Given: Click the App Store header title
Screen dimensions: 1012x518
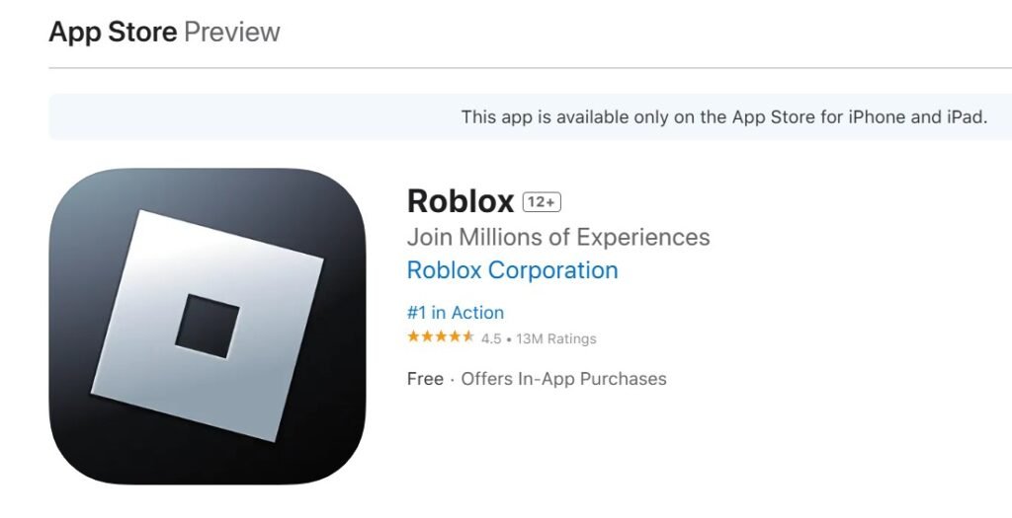Looking at the screenshot, I should (113, 32).
